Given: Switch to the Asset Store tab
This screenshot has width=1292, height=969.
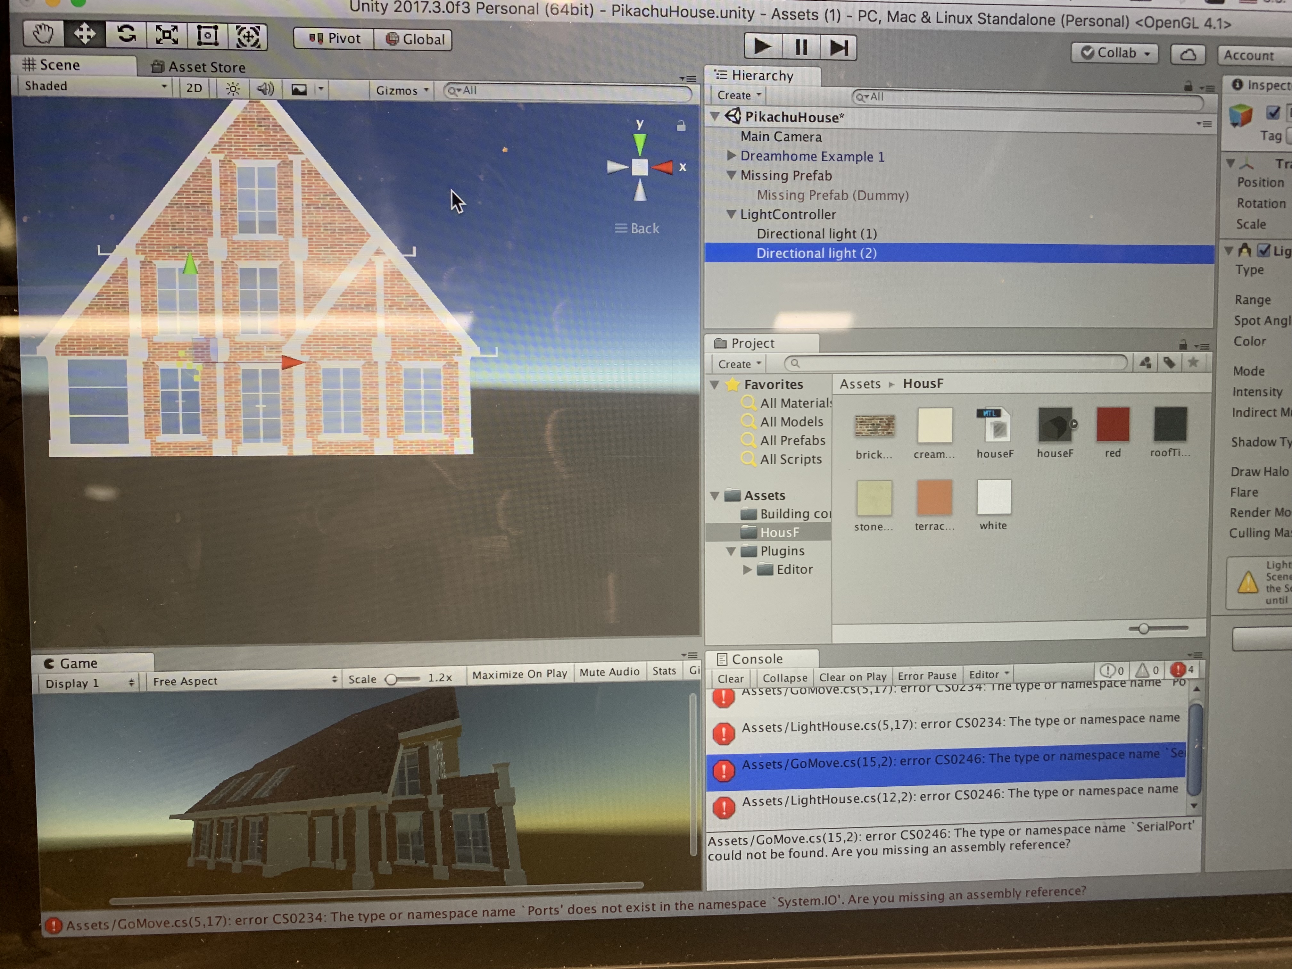Looking at the screenshot, I should (x=199, y=67).
